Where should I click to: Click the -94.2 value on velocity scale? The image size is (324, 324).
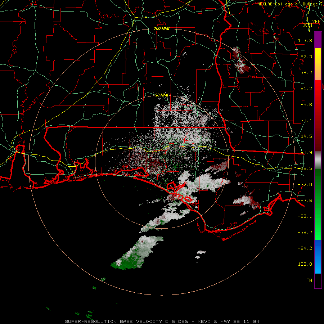305,248
